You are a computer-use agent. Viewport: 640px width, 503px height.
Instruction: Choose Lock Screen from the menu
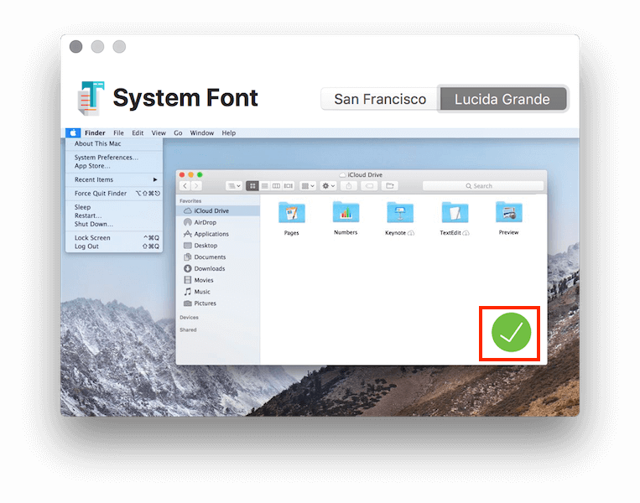114,238
